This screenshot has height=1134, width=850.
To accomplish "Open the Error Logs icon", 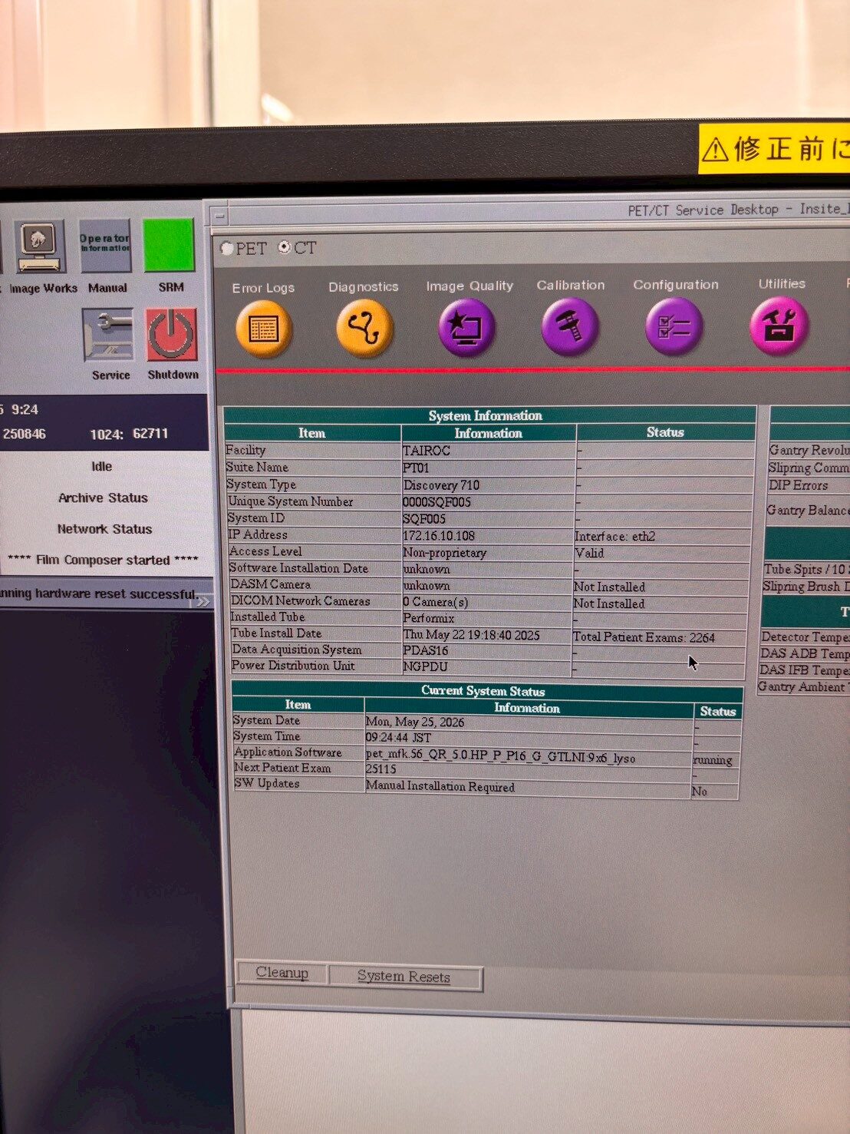I will coord(263,329).
